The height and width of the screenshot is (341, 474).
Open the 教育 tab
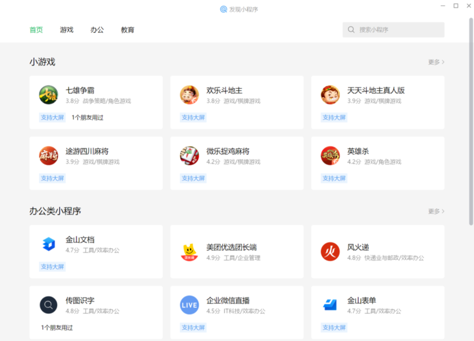(127, 30)
